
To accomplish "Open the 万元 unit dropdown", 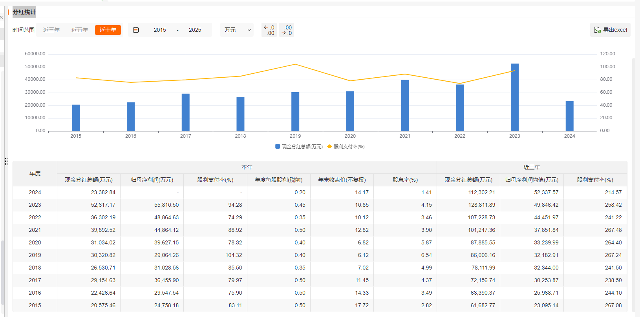I will coord(237,30).
